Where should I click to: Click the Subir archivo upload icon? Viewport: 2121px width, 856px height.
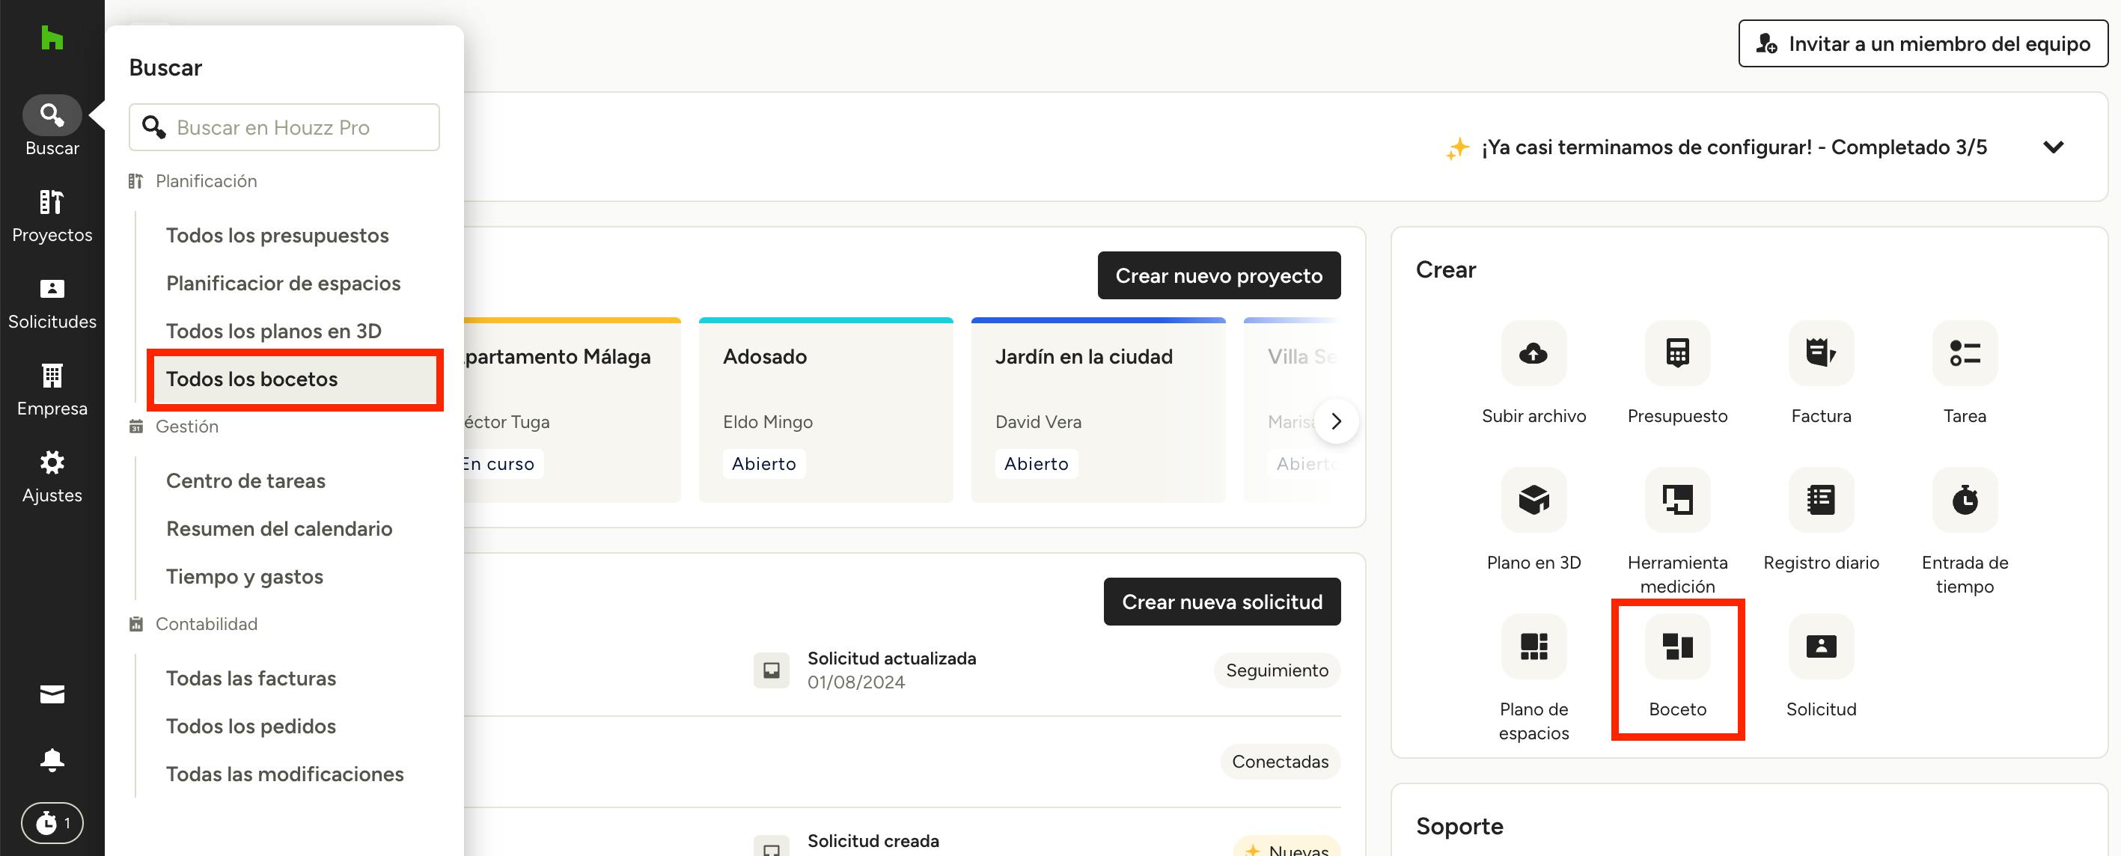[x=1533, y=353]
